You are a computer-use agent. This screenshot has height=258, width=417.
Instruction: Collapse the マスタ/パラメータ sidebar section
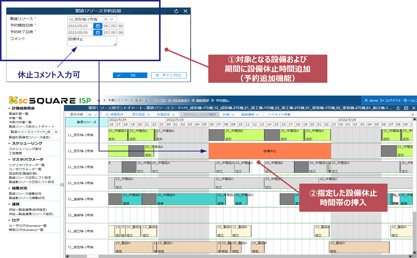click(10, 159)
